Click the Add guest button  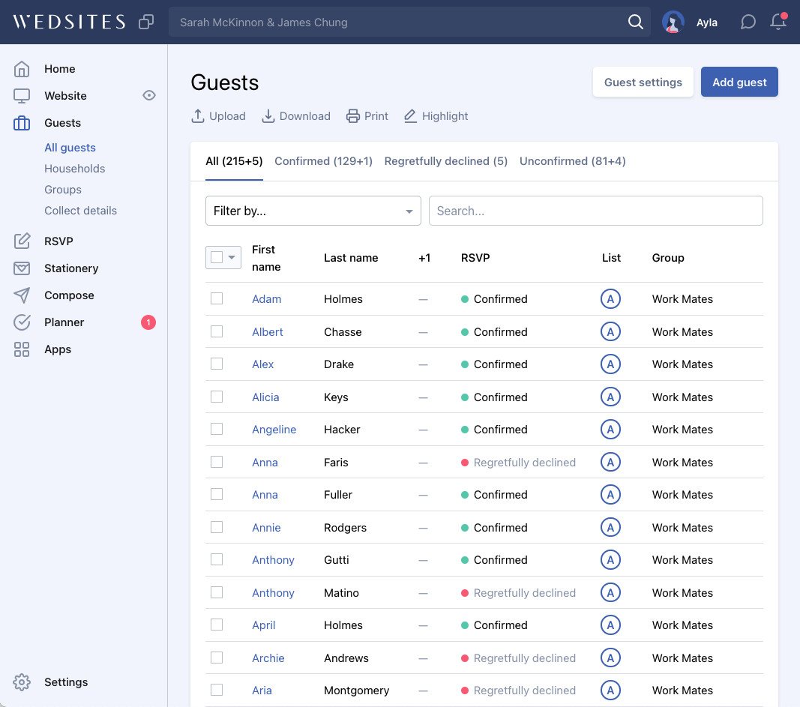click(x=739, y=82)
